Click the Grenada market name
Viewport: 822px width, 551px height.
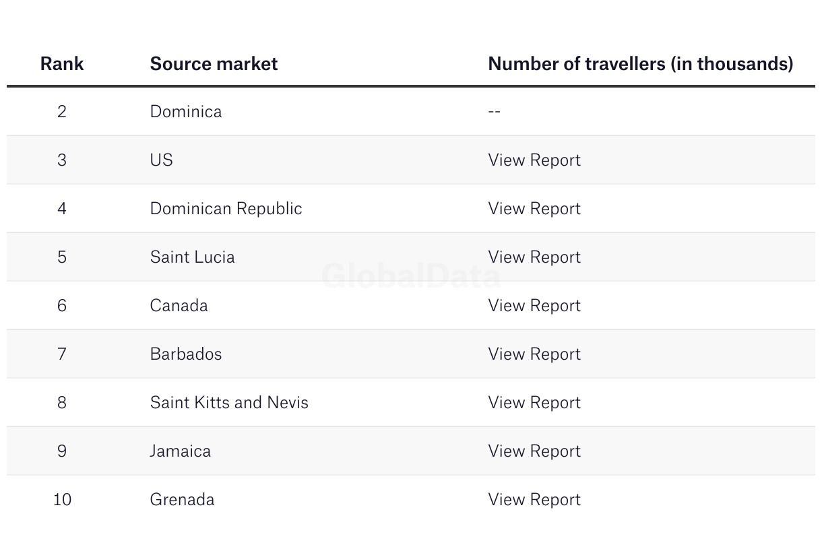(183, 499)
